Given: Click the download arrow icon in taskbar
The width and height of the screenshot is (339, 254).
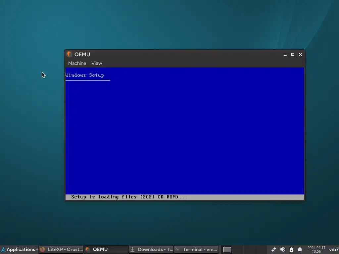Looking at the screenshot, I should [x=132, y=249].
